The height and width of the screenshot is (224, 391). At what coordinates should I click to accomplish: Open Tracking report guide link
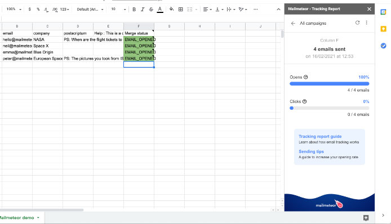[x=320, y=136]
